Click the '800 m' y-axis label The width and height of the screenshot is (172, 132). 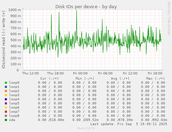click(16, 22)
